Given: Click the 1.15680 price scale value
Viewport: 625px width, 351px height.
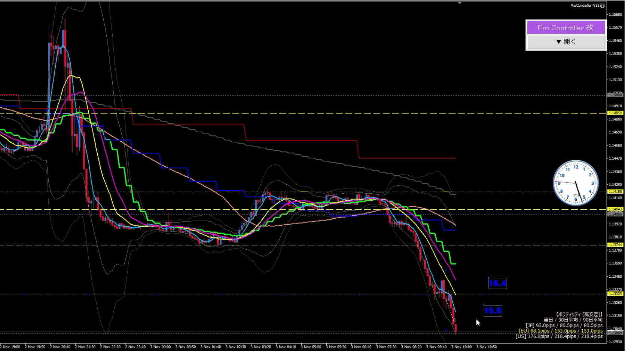Looking at the screenshot, I should 615,15.
